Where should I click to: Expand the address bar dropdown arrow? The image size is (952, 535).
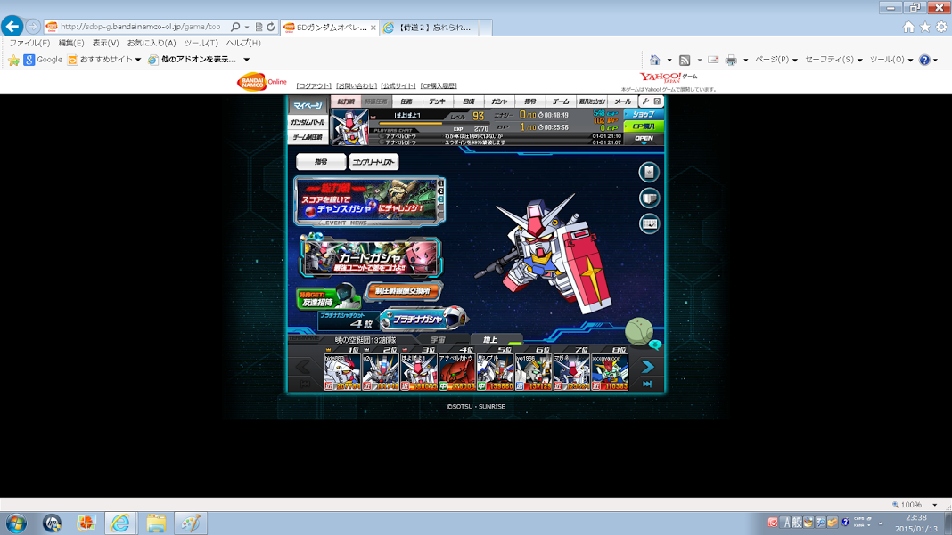(x=247, y=28)
